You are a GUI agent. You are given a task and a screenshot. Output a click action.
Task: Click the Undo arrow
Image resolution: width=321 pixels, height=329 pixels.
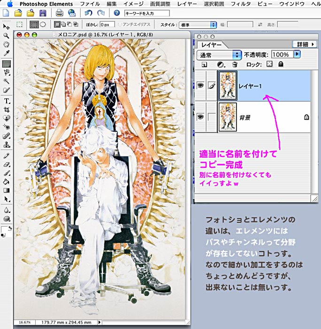(88, 13)
